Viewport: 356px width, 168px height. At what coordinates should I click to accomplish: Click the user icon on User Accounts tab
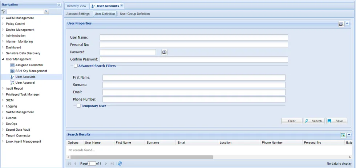pyautogui.click(x=93, y=6)
